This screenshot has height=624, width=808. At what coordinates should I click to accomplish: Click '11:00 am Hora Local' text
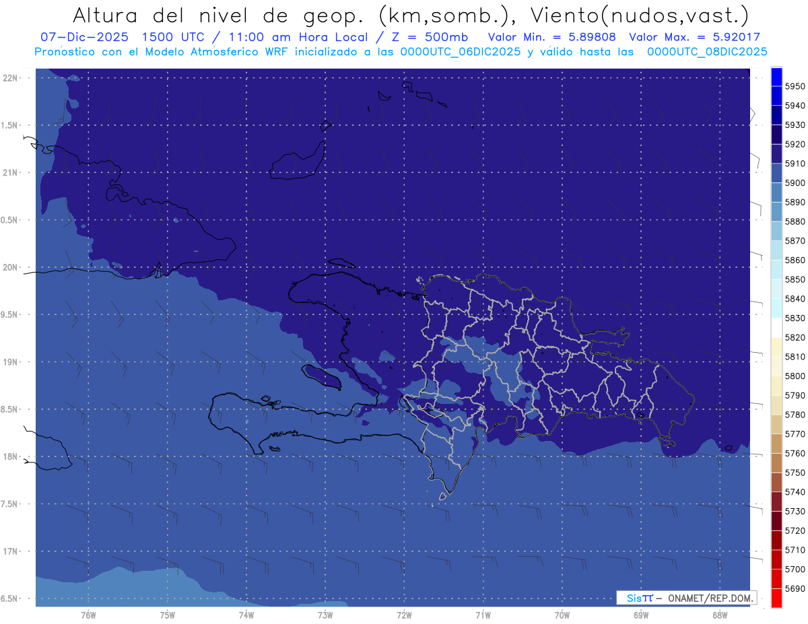[297, 38]
